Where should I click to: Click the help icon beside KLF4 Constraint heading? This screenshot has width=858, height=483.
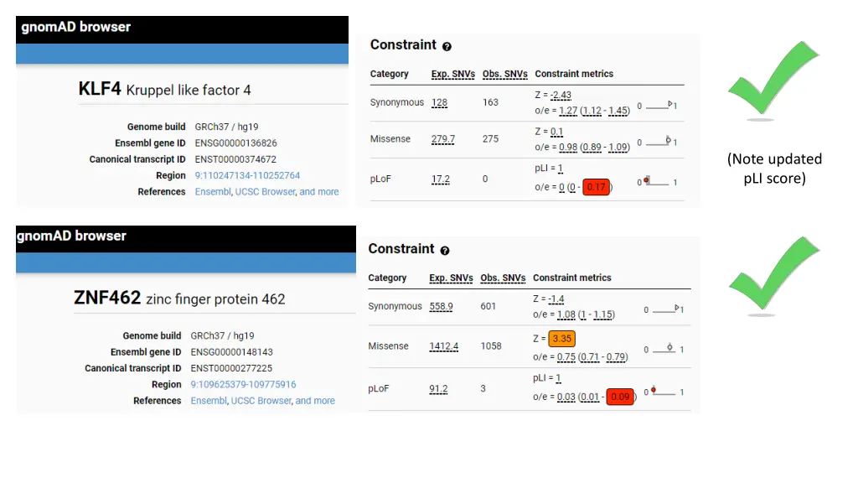(447, 47)
